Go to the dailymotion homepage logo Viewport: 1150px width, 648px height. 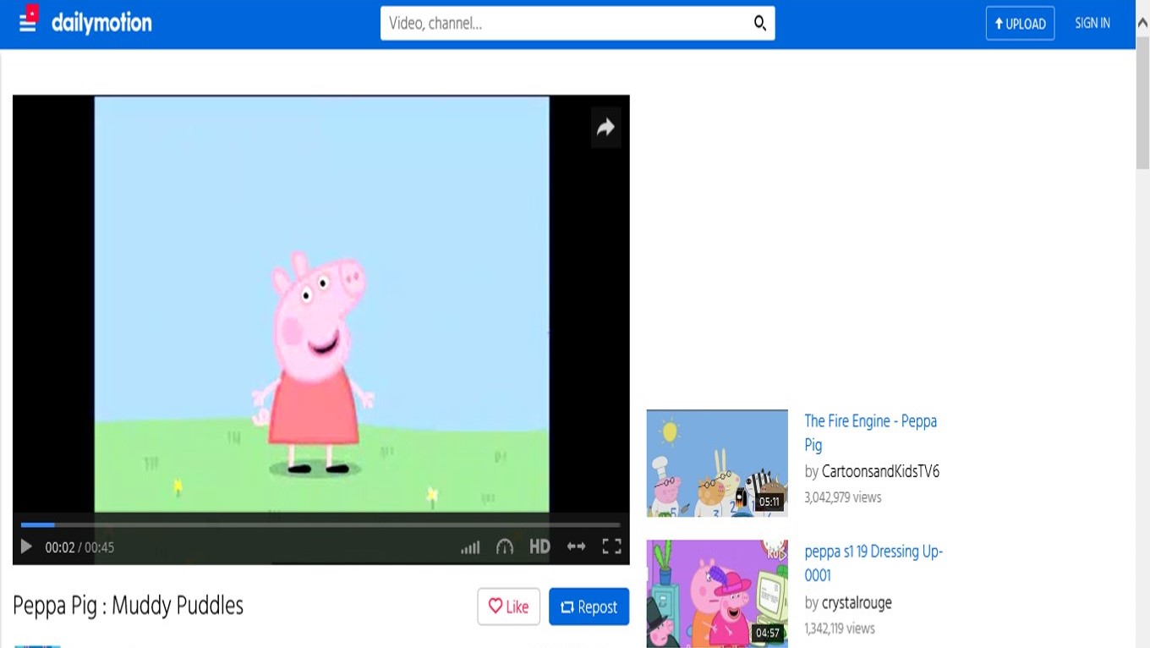point(101,23)
